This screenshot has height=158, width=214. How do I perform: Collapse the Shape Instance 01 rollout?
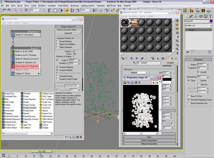(x=68, y=27)
